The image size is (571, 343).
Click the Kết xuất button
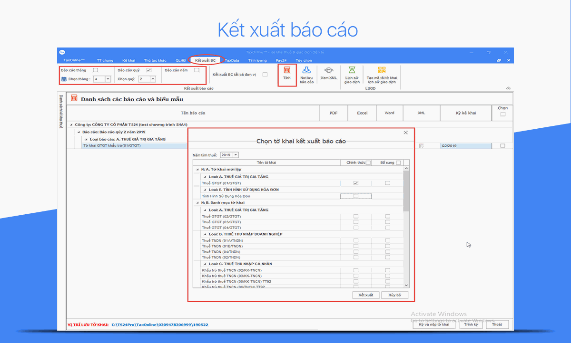pos(365,295)
